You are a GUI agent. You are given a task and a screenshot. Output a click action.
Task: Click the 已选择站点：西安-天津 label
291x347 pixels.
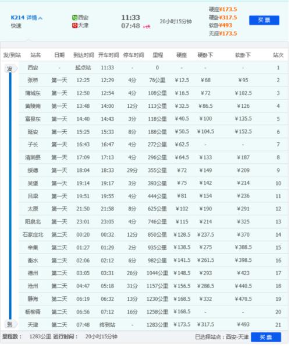click(x=222, y=337)
